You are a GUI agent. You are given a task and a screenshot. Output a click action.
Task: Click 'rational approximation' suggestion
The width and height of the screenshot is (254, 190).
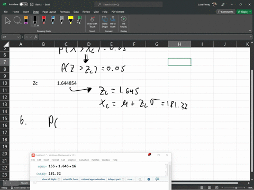93,179
